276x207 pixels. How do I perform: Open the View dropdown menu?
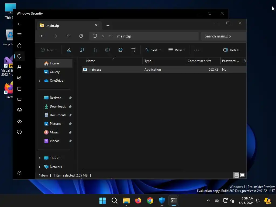click(177, 50)
